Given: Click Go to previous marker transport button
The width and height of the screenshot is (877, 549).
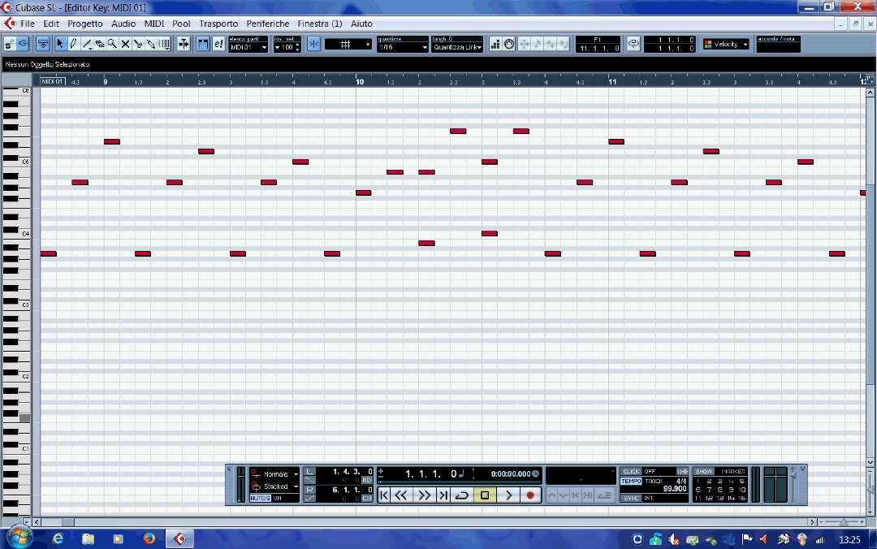Looking at the screenshot, I should tap(383, 495).
